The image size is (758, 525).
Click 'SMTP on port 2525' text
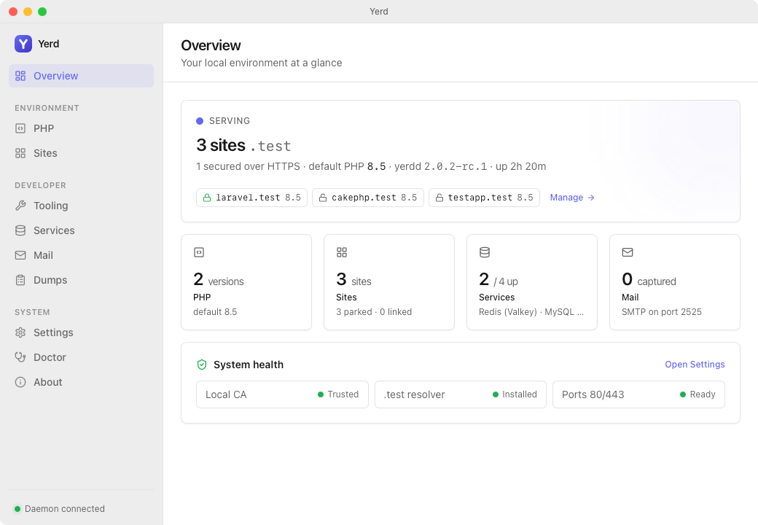pyautogui.click(x=661, y=312)
